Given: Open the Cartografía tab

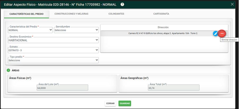Looking at the screenshot, I should pos(161,14).
